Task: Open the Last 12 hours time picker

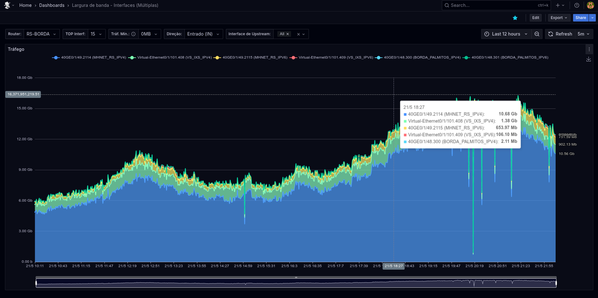Action: click(x=506, y=34)
